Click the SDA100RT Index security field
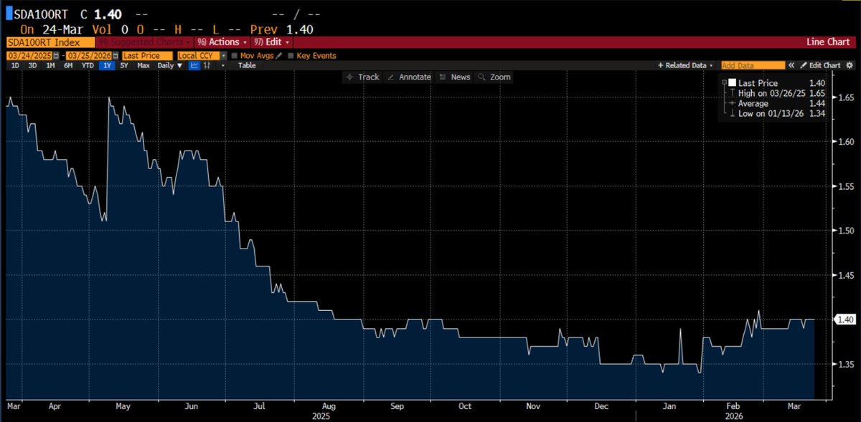This screenshot has height=422, width=861. point(50,42)
